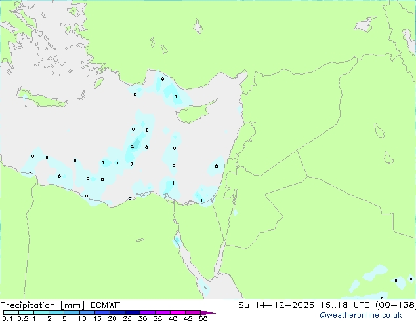The image size is (416, 321).
Task: Select the 10–15 mm legend swatch
Action: click(87, 312)
